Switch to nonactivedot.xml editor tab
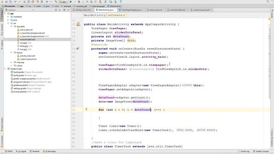Image resolution: width=274 pixels, height=154 pixels. [177, 10]
